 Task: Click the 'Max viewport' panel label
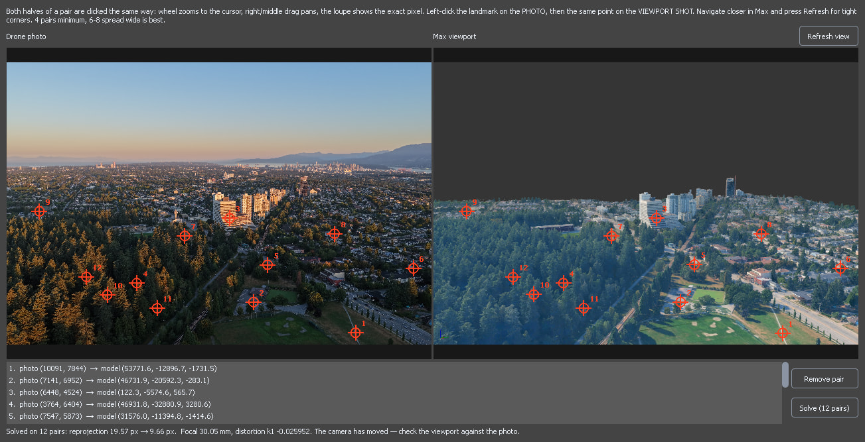click(455, 36)
